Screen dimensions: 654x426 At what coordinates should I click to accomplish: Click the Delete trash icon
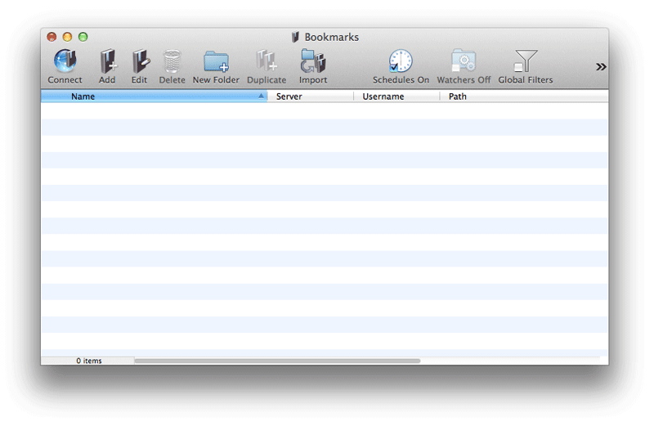(172, 62)
